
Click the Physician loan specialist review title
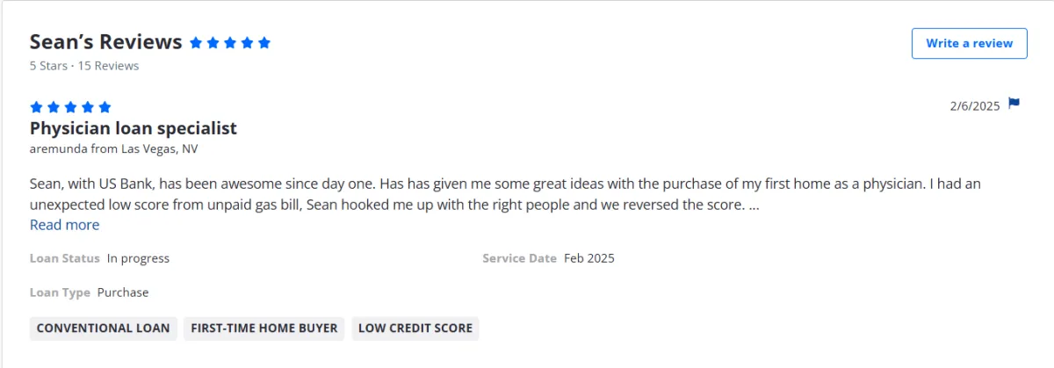[x=134, y=128]
